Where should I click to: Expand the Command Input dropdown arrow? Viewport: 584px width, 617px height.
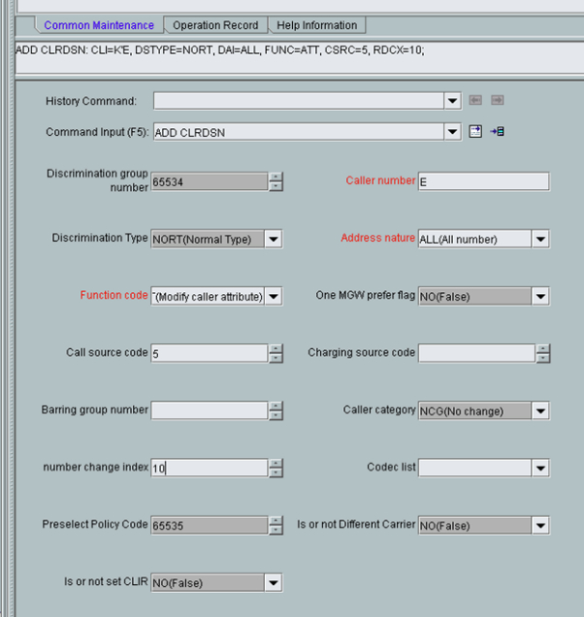coord(453,132)
